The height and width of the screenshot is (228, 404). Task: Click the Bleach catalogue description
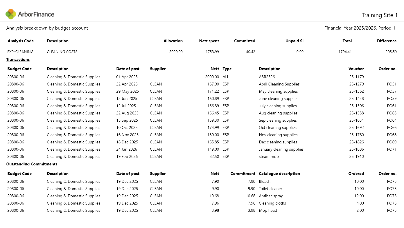265,181
